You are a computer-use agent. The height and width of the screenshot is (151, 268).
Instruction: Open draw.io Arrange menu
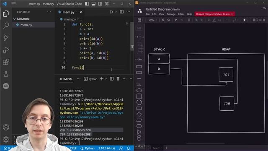[171, 14]
